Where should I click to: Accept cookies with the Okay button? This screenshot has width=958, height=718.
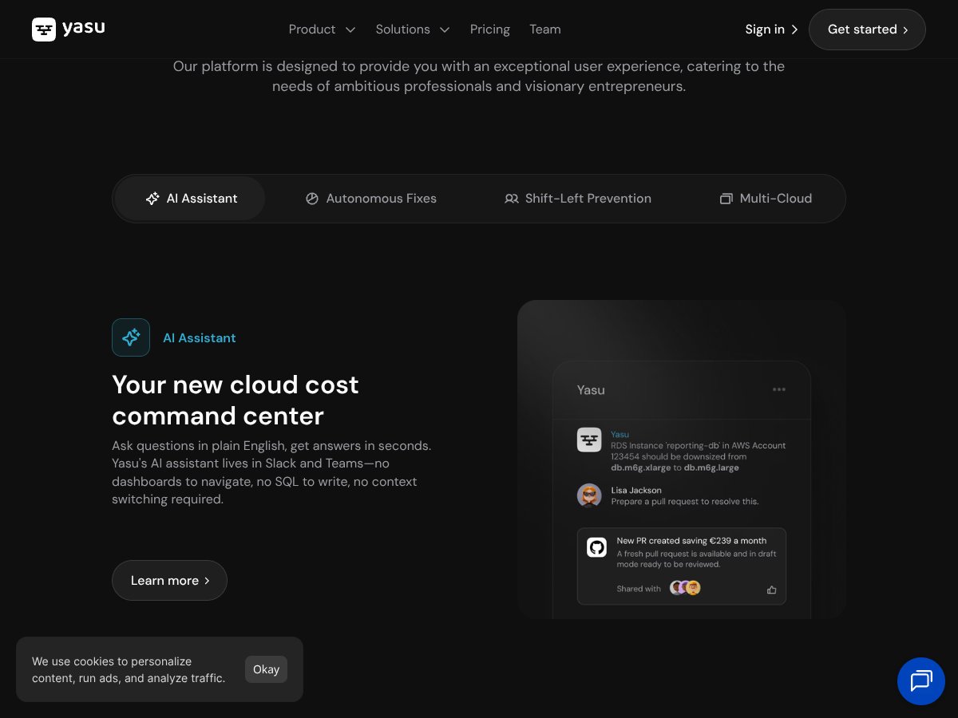point(266,669)
